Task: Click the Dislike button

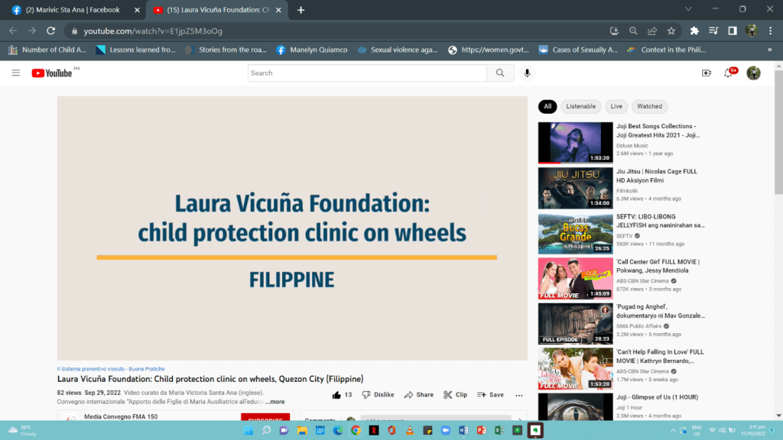Action: 378,395
